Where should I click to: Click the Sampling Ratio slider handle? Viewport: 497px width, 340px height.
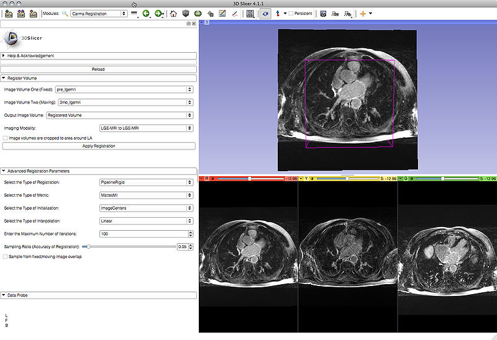[x=89, y=246]
